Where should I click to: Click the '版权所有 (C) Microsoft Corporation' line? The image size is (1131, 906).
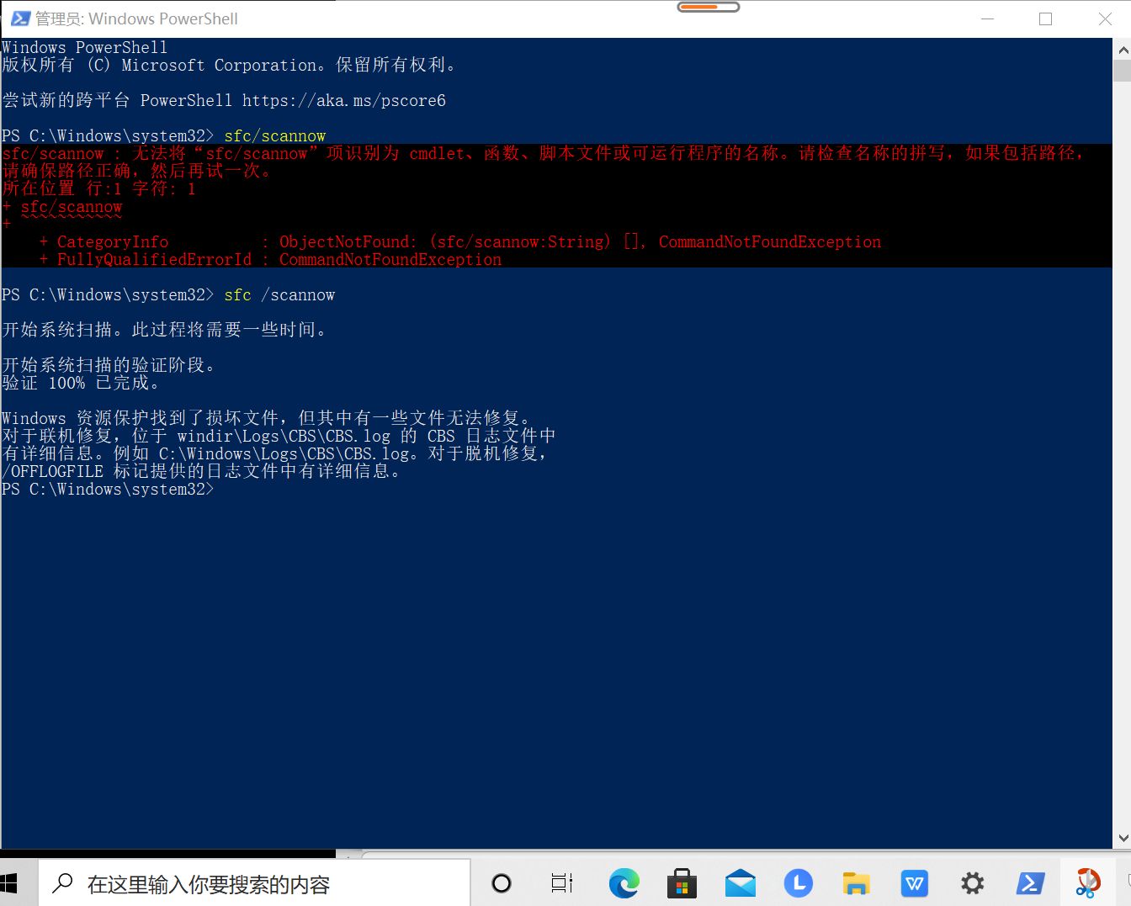pyautogui.click(x=230, y=66)
